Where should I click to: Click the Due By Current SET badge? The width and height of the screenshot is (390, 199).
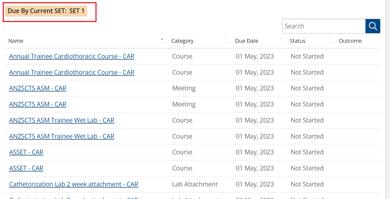[46, 11]
